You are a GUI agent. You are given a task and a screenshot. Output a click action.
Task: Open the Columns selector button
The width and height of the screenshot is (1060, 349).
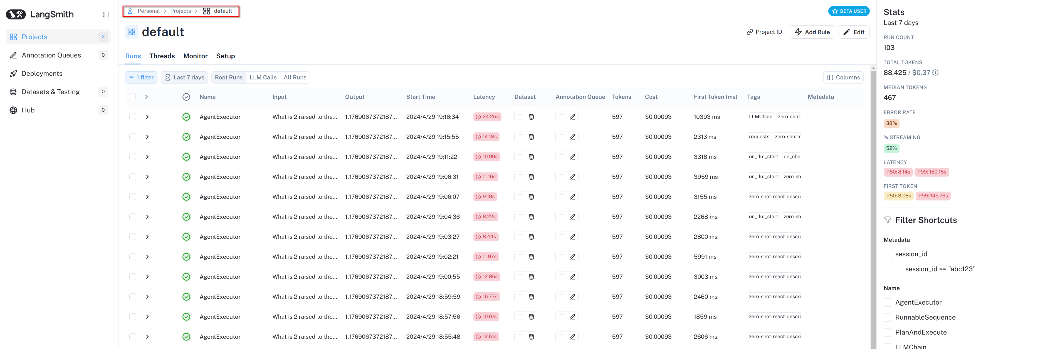[843, 77]
